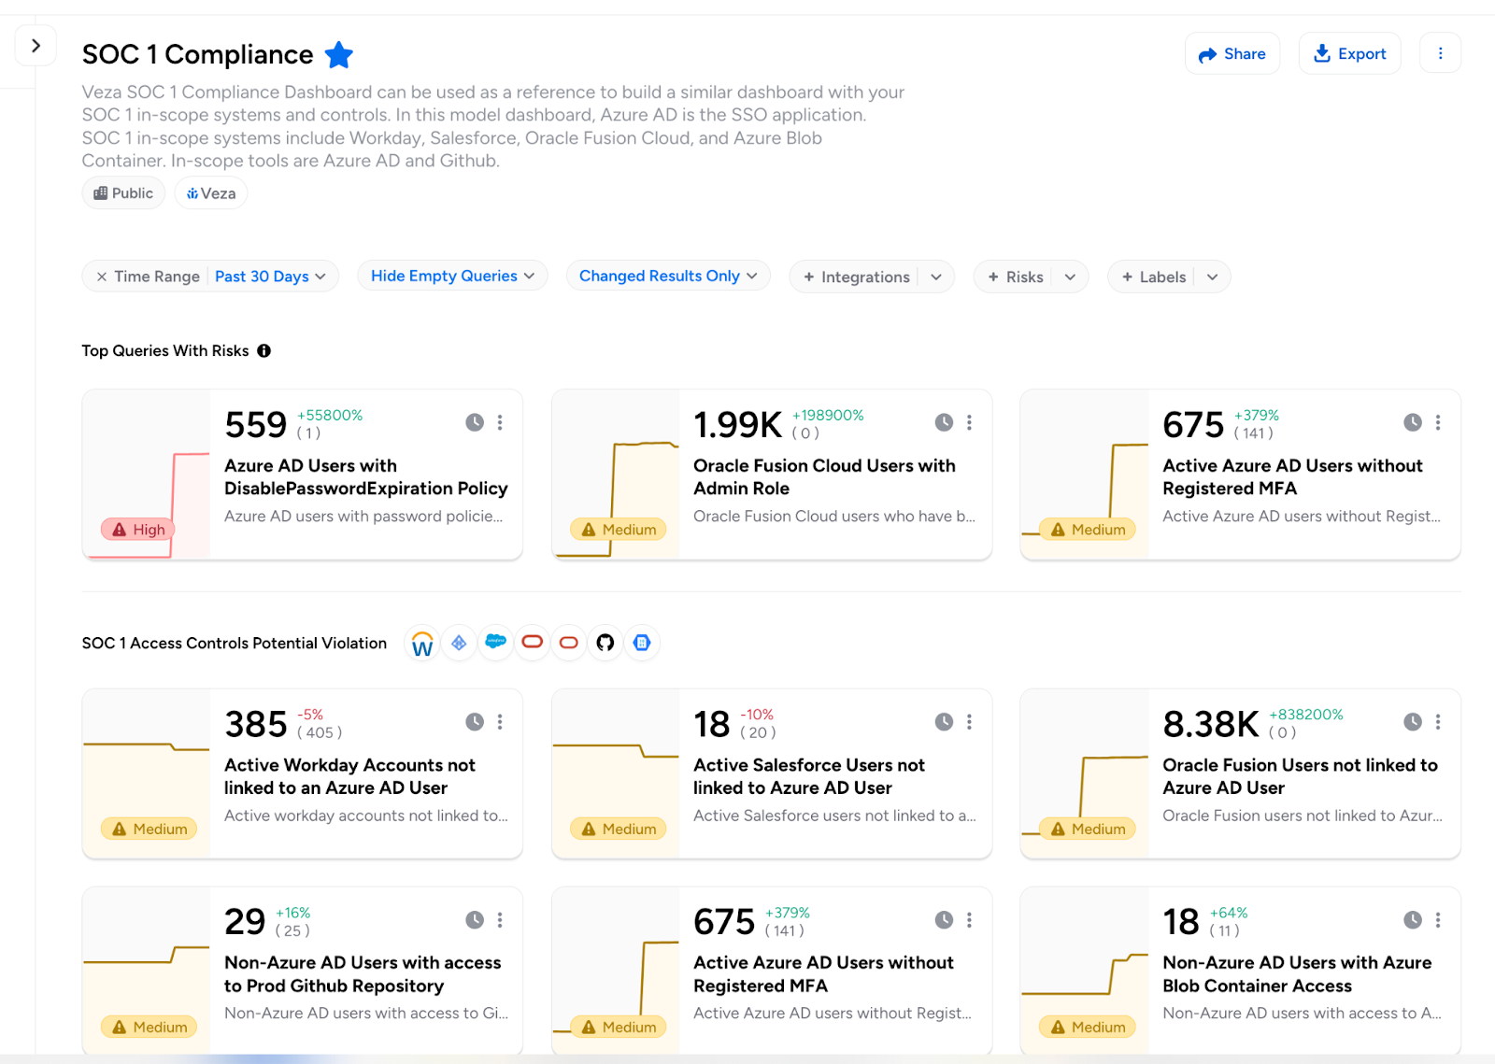Viewport: 1495px width, 1064px height.
Task: Open options menu on Oracle Fusion Users not linked card
Action: click(1438, 721)
